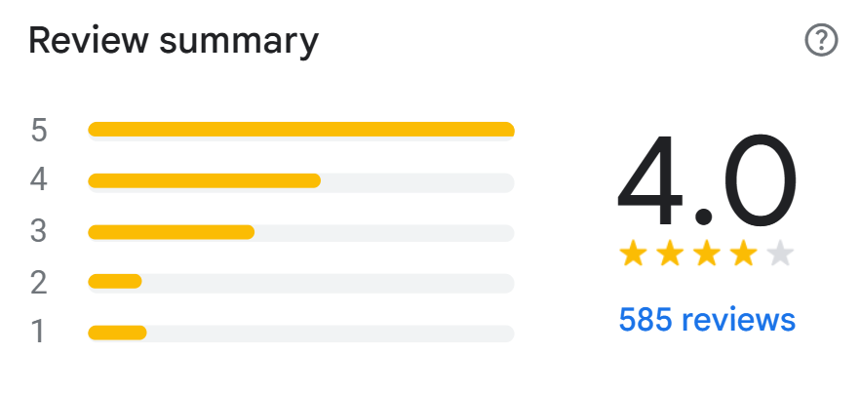Viewport: 860px width, 393px height.
Task: Click the number 1 rating label
Action: 39,333
